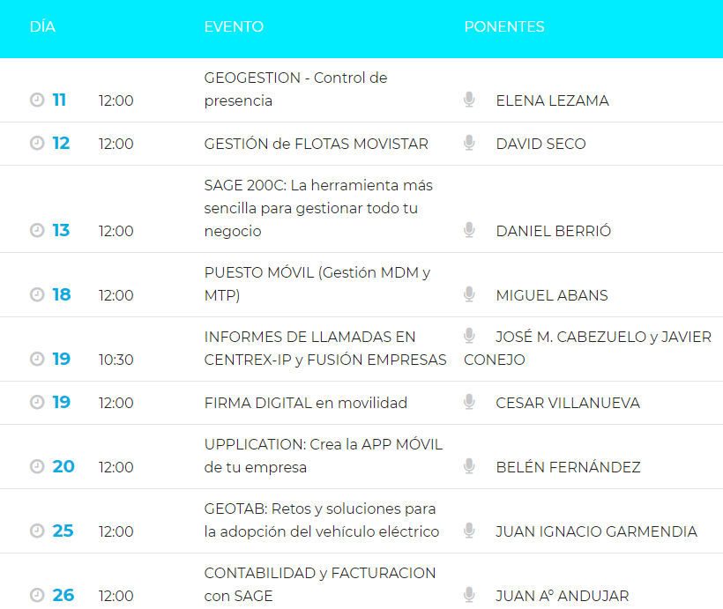Click the microphone icon beside BELÉN FERNÁNDEZ
723x609 pixels.
(468, 466)
